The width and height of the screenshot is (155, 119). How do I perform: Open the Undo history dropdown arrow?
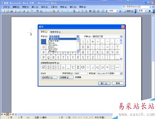coord(65,11)
